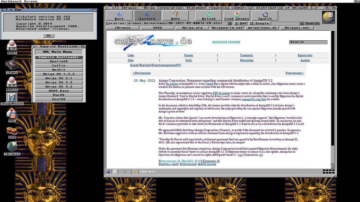Click the IB icon in the status bar
The image size is (360, 202).
[x=115, y=171]
